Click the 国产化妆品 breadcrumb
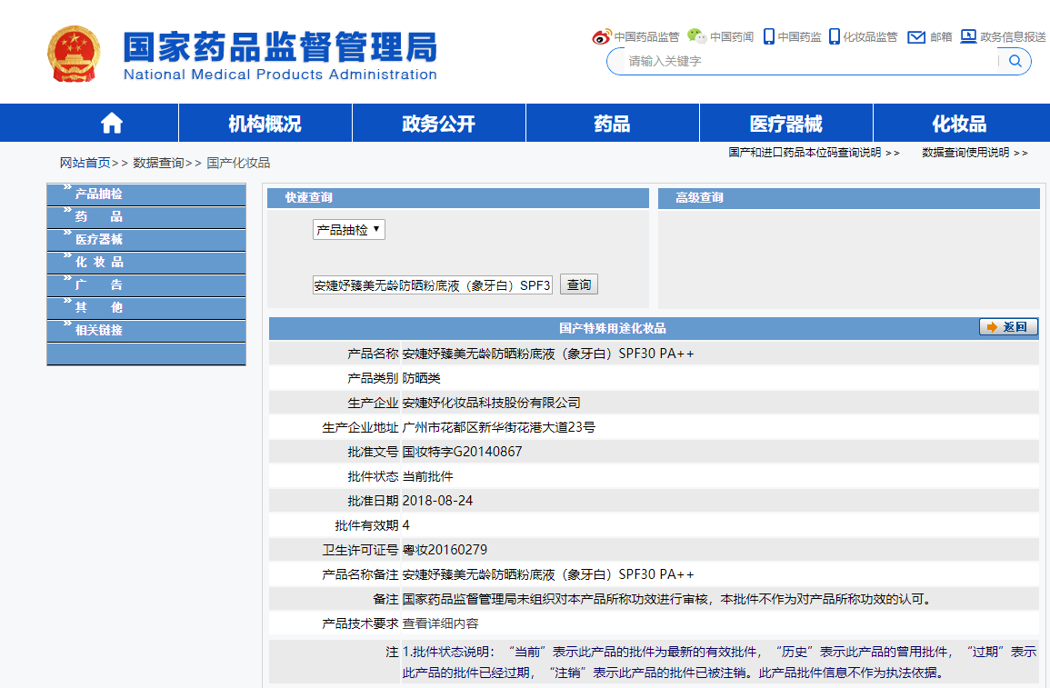The height and width of the screenshot is (688, 1050). click(x=238, y=163)
